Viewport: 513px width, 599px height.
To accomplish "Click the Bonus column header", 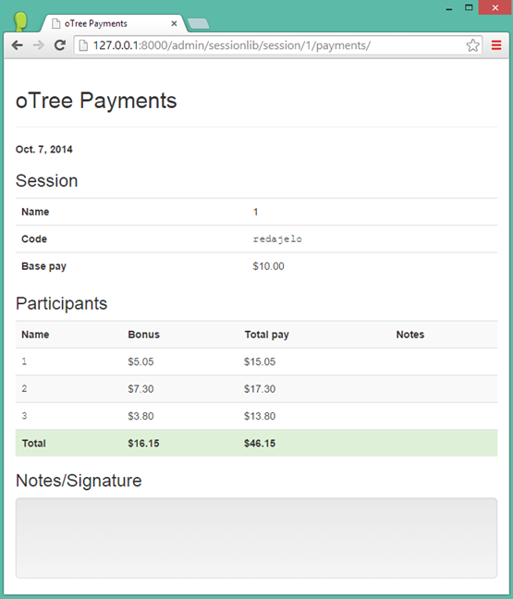I will [x=143, y=335].
